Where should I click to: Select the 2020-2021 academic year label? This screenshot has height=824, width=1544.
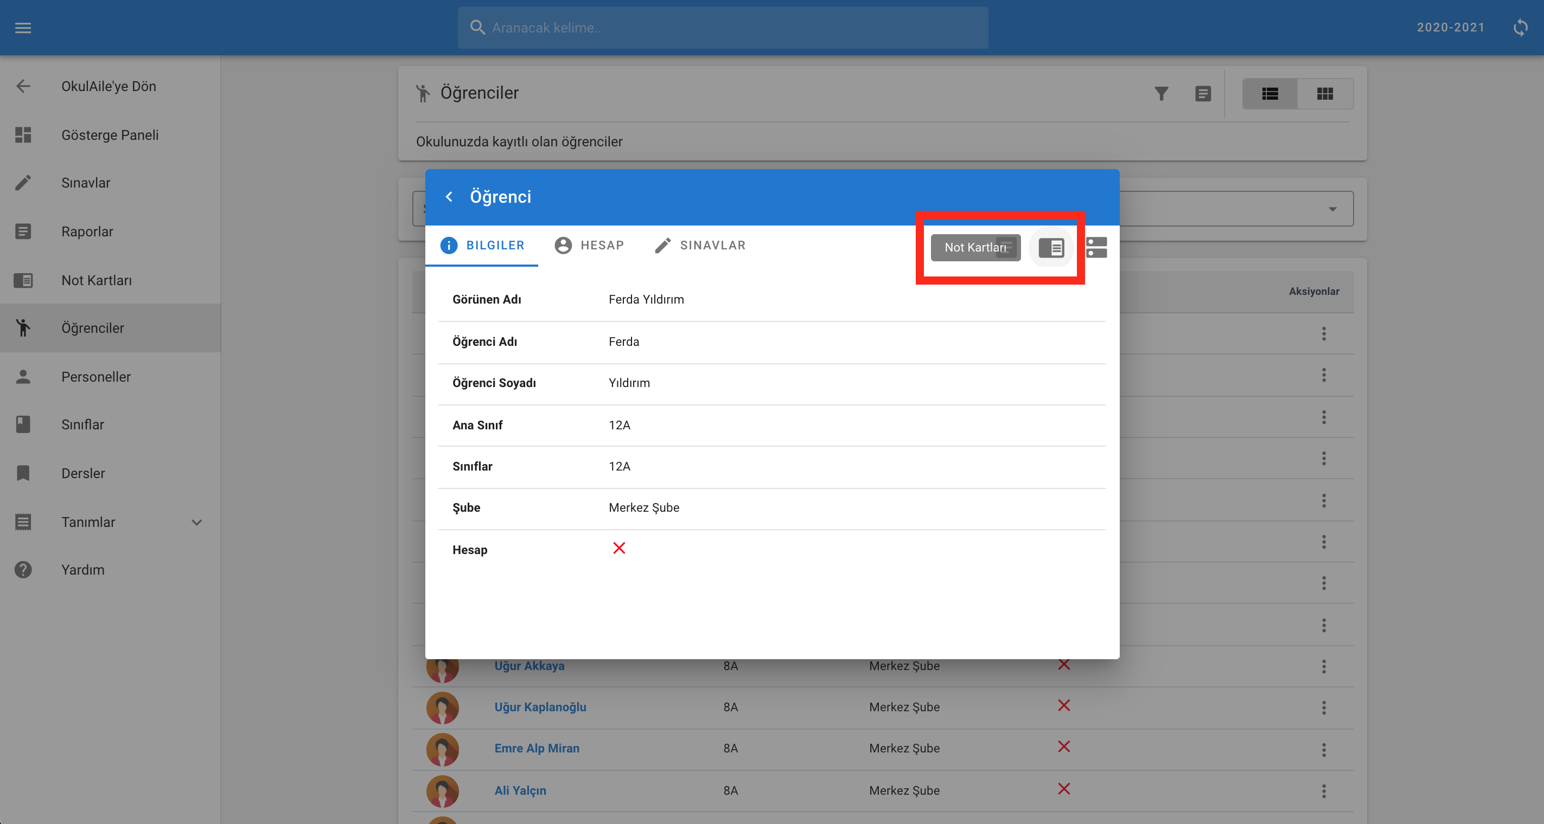click(1451, 28)
